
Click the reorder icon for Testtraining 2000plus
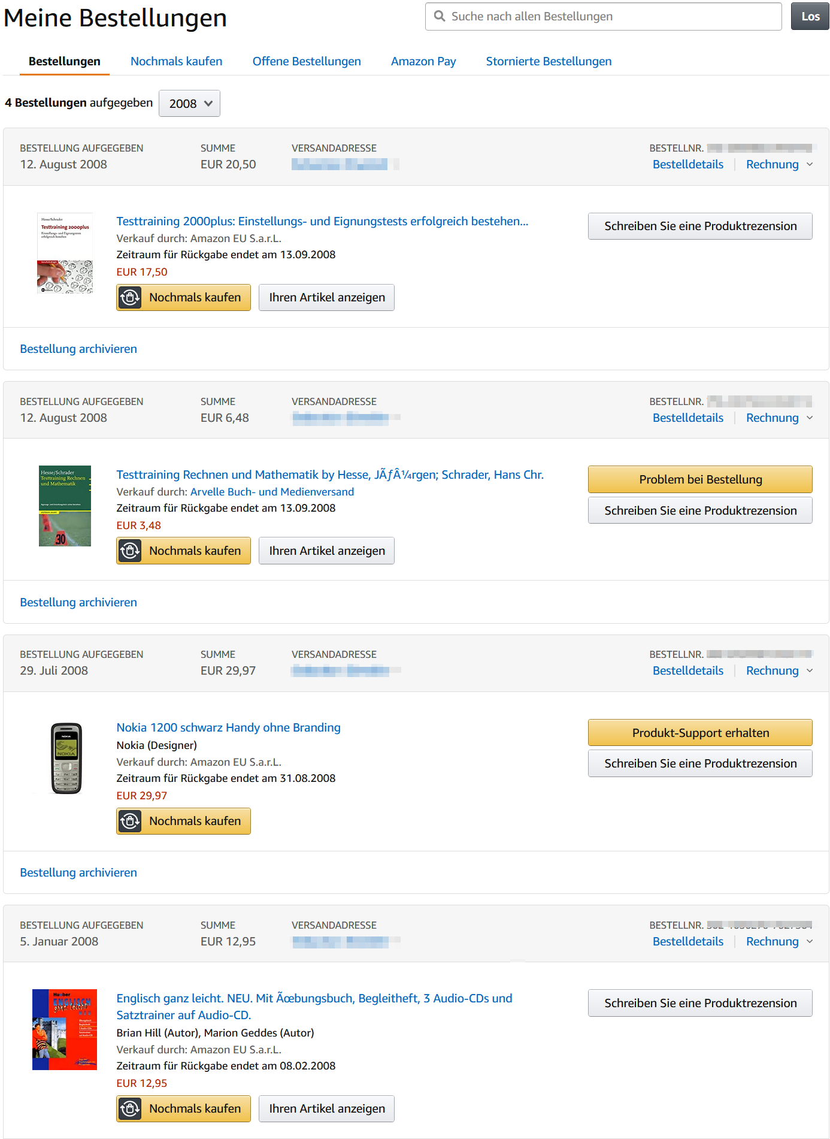130,297
